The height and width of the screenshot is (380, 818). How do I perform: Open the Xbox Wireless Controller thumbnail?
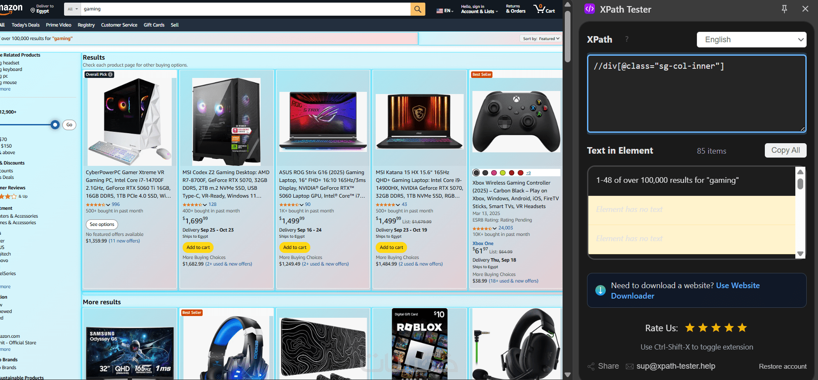pos(516,121)
